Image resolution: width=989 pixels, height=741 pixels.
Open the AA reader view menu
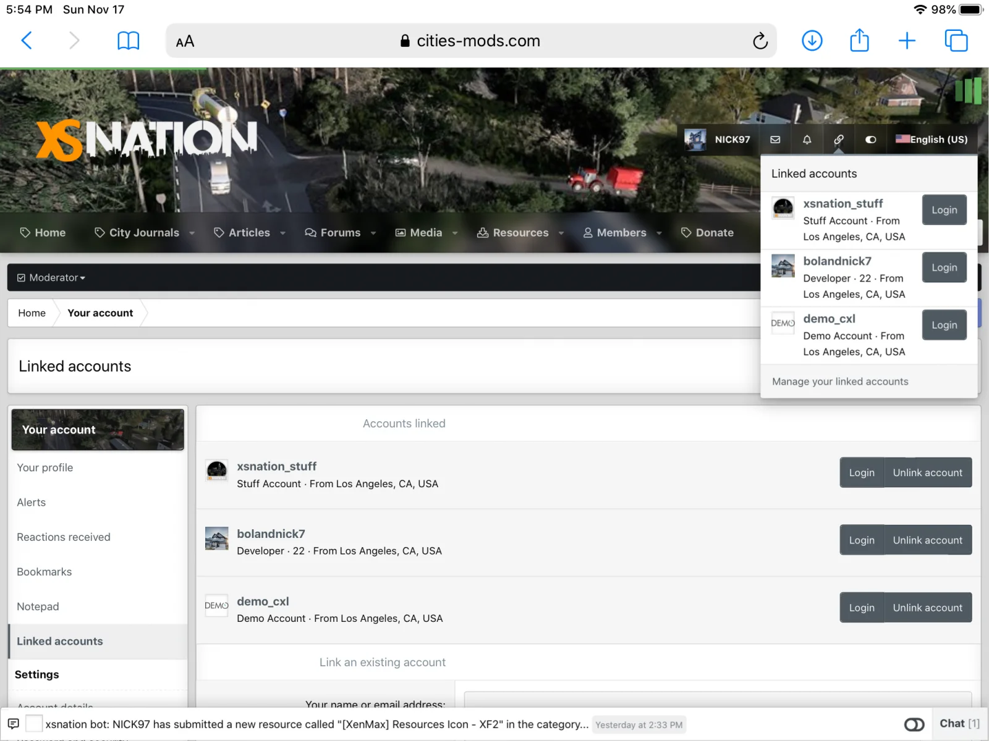(x=185, y=41)
